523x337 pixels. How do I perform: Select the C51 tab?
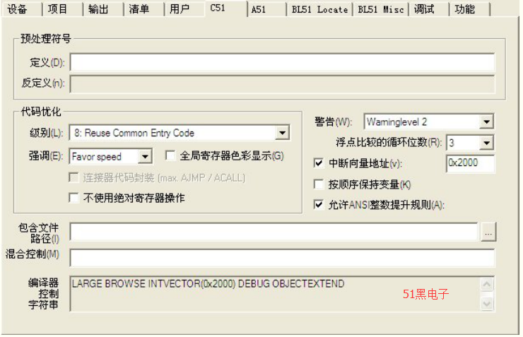point(226,8)
